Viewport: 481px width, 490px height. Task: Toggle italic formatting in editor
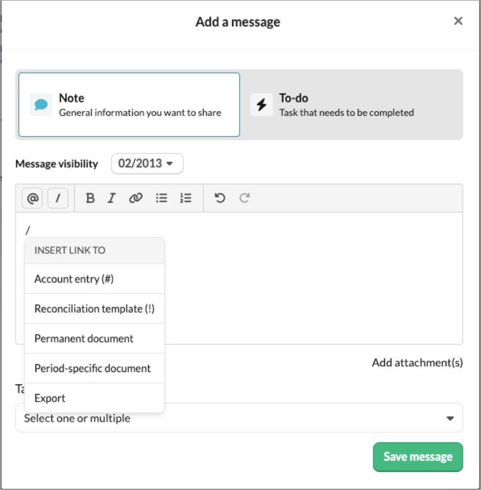point(112,198)
